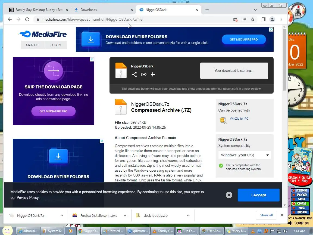Screen dimensions: 313x235
Task: Copy link using the chain icon
Action: point(144,75)
